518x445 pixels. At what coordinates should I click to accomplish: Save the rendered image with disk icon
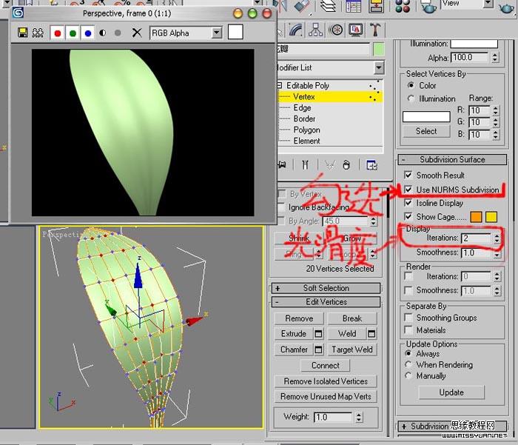(22, 33)
